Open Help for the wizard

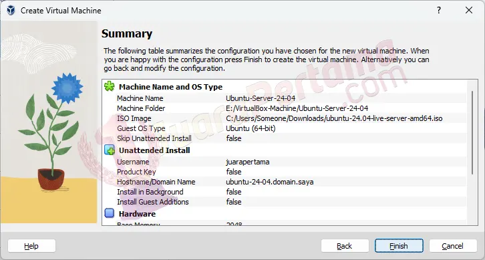coord(31,246)
